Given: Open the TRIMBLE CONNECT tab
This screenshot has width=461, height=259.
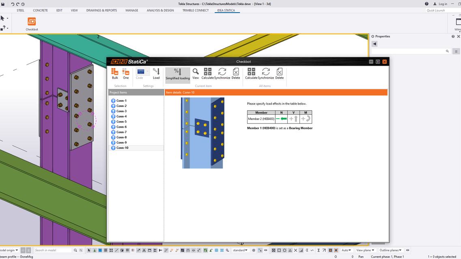Looking at the screenshot, I should pyautogui.click(x=196, y=10).
